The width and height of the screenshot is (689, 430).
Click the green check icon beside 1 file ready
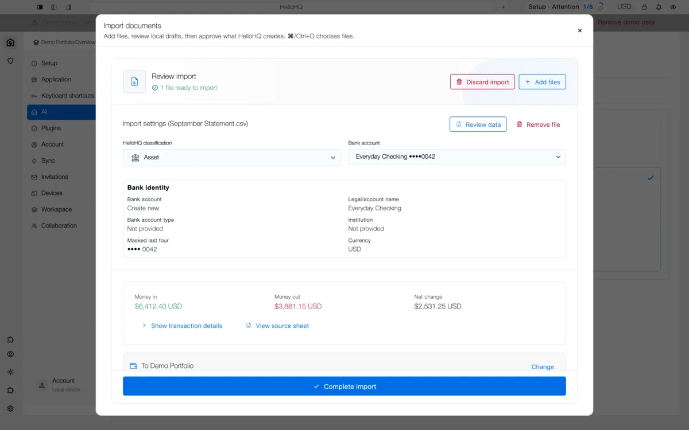pyautogui.click(x=155, y=88)
